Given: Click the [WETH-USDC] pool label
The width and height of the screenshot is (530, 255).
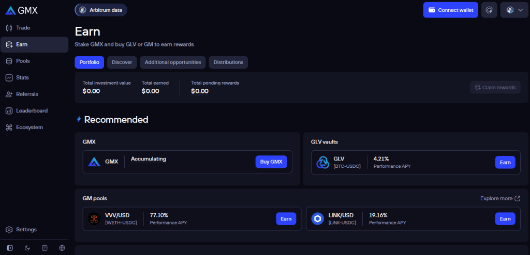Looking at the screenshot, I should (121, 222).
